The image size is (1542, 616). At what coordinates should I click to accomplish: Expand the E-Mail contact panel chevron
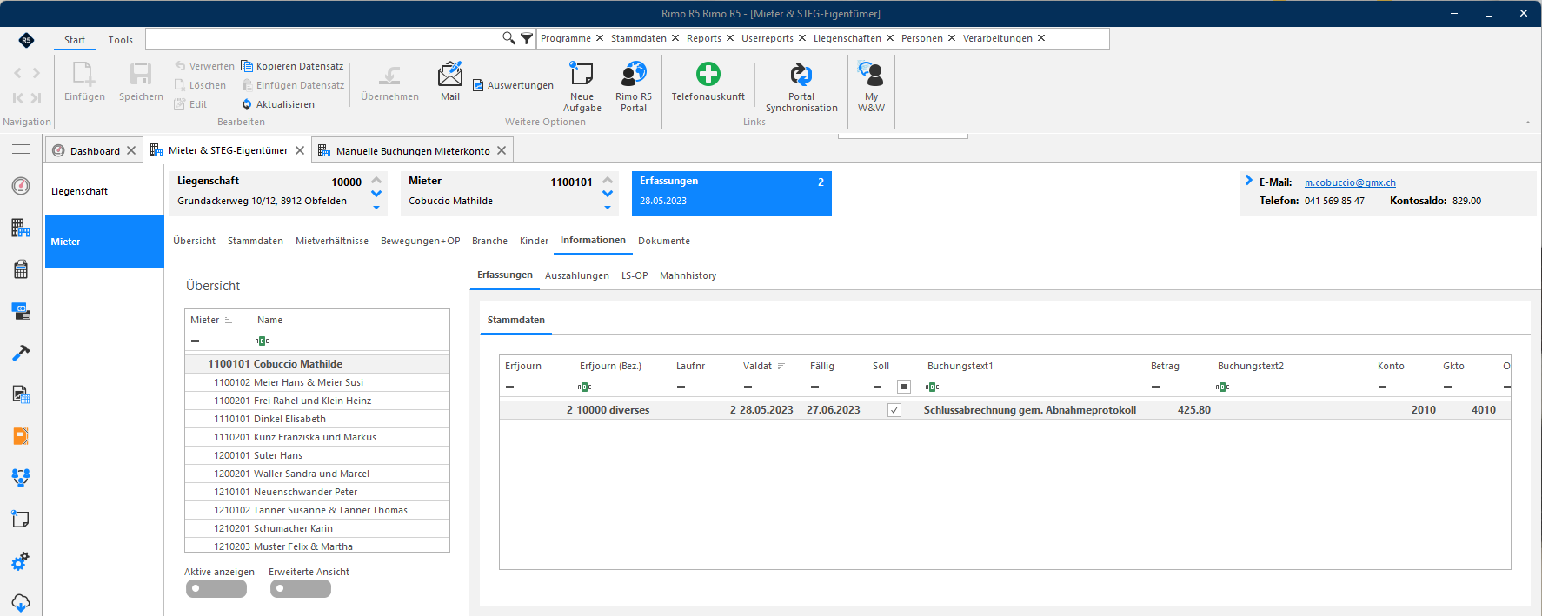point(1249,181)
